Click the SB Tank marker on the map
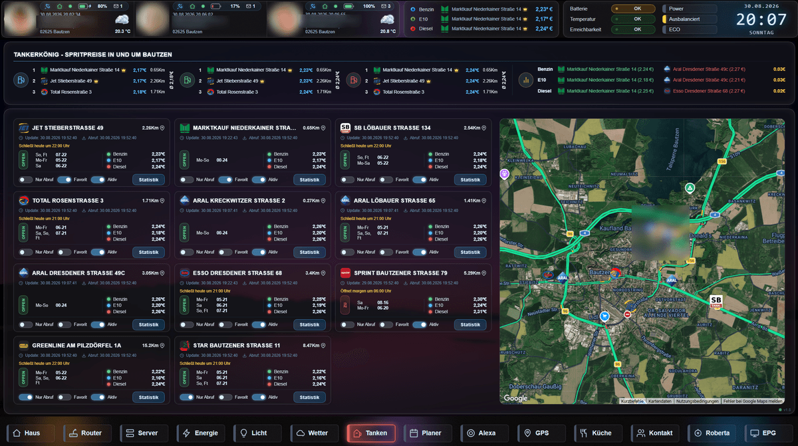 (716, 301)
